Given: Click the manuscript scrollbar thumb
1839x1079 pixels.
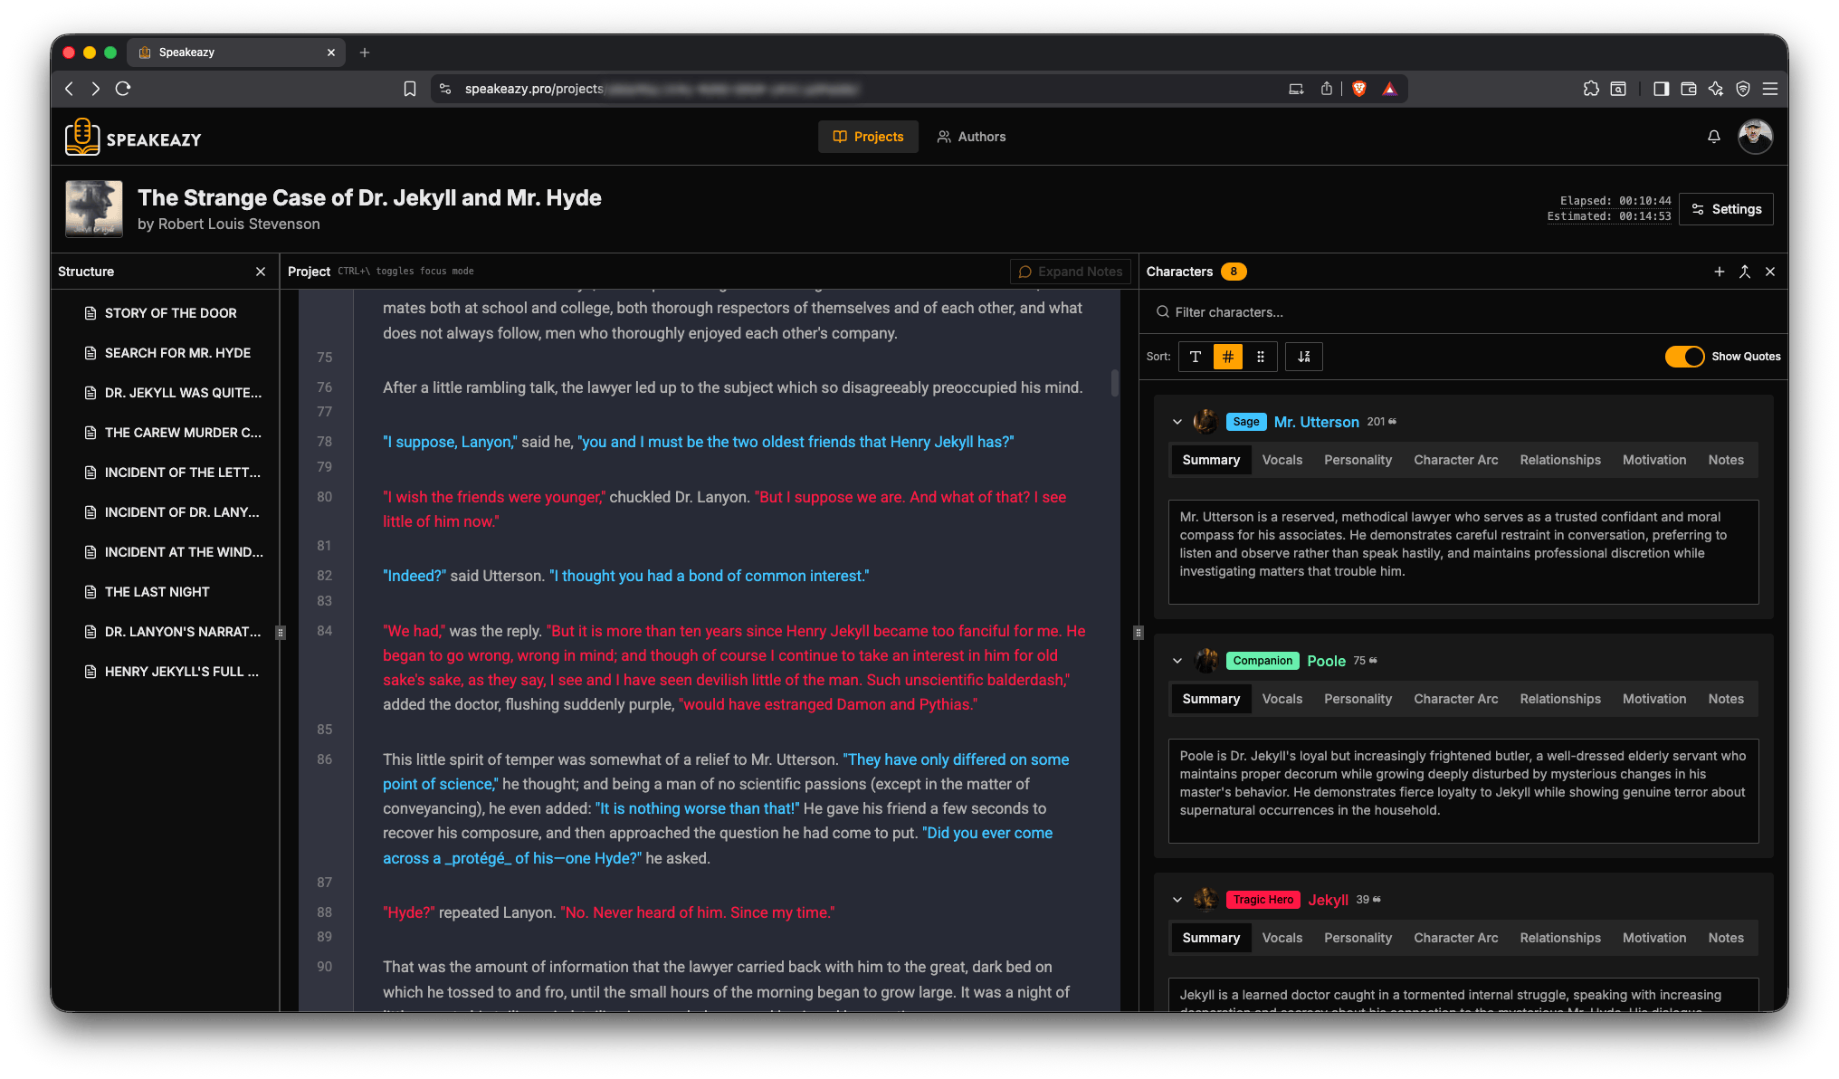Looking at the screenshot, I should pos(1114,382).
